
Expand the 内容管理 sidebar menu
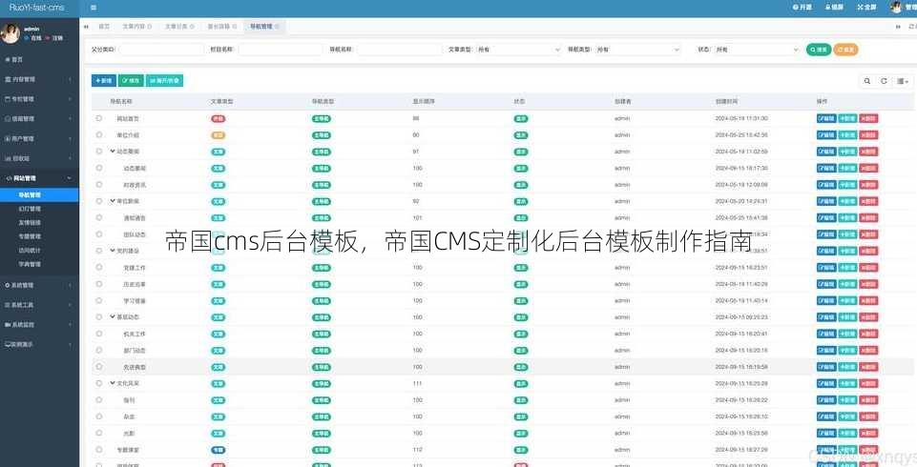click(x=39, y=79)
